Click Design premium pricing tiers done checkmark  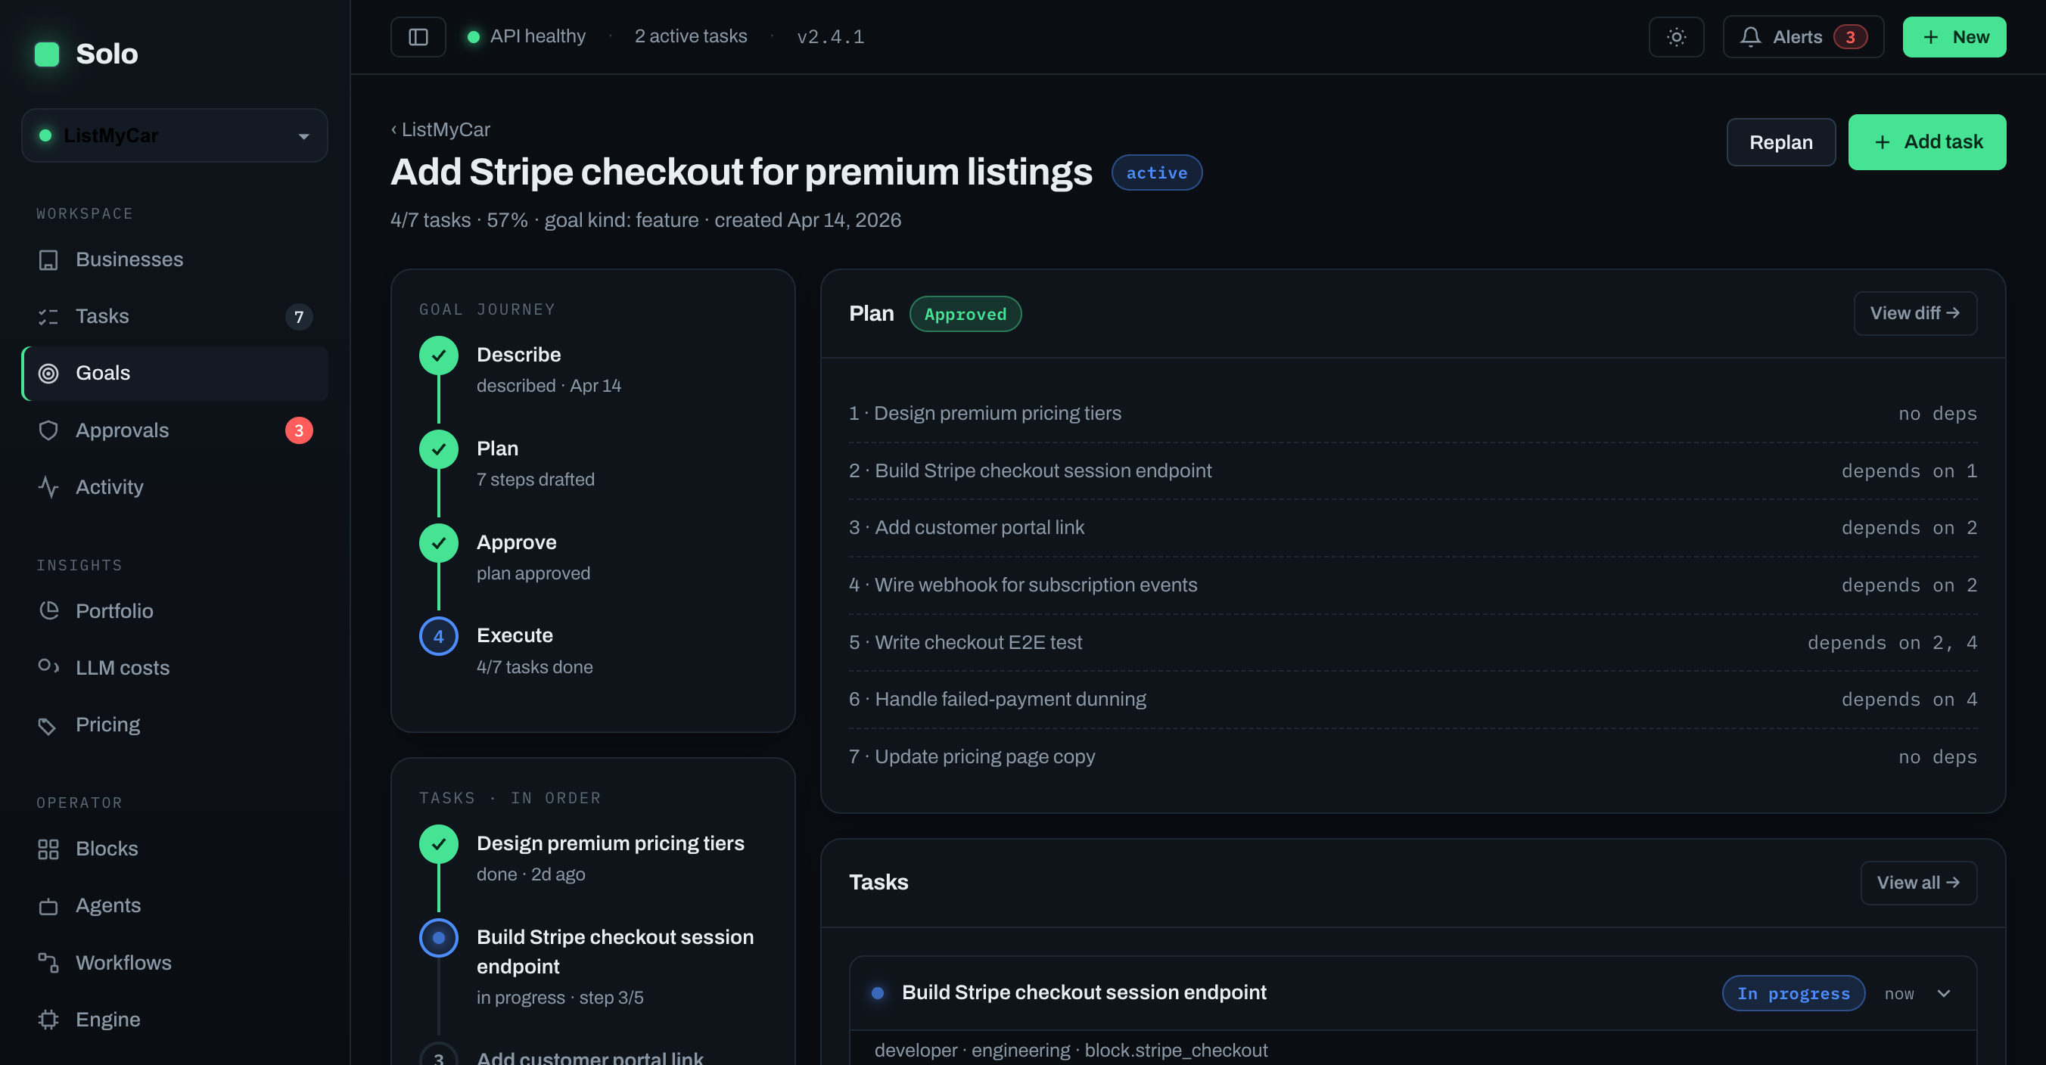click(438, 844)
